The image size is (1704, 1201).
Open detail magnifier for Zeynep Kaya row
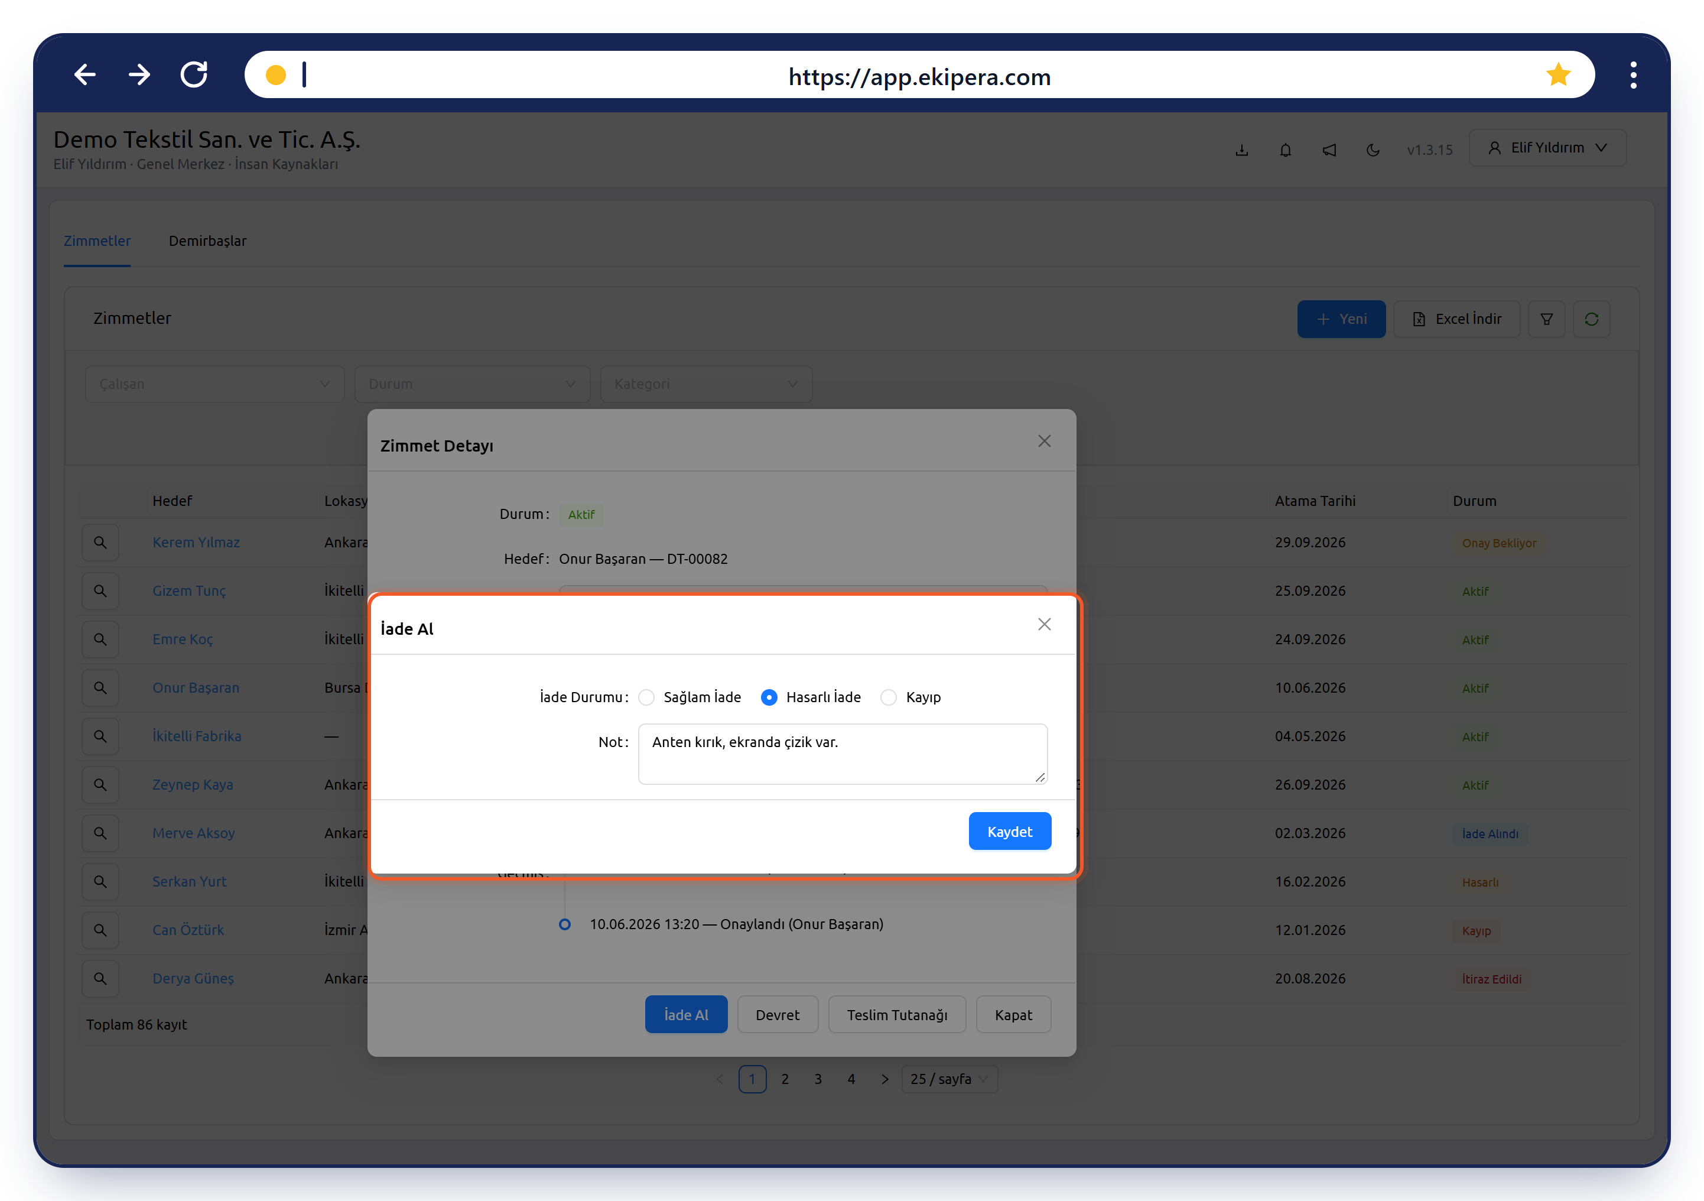pos(100,784)
